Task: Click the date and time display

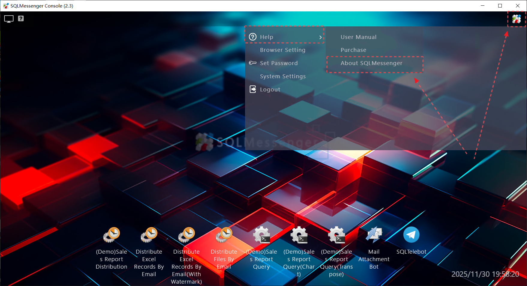Action: coord(485,274)
